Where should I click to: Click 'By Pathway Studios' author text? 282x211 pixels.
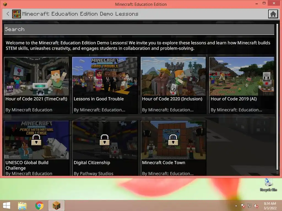tap(94, 174)
